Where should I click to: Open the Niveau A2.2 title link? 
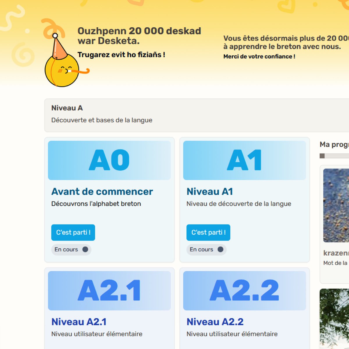click(x=215, y=322)
